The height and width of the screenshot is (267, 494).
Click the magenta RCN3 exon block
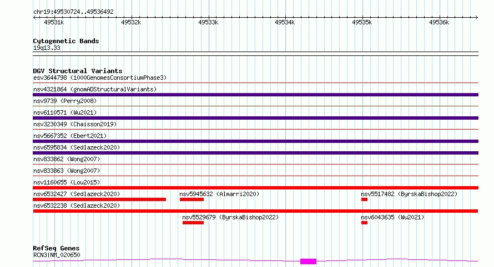click(x=308, y=261)
